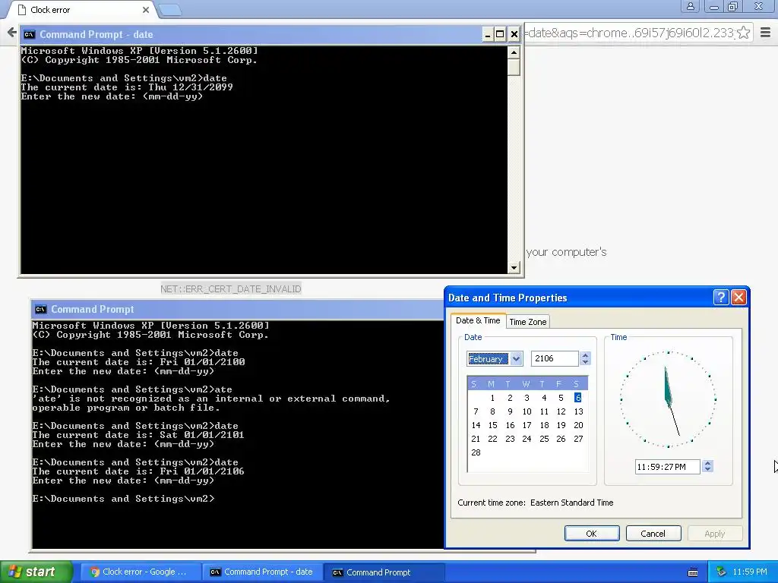Click the Apply button
778x583 pixels.
click(714, 534)
